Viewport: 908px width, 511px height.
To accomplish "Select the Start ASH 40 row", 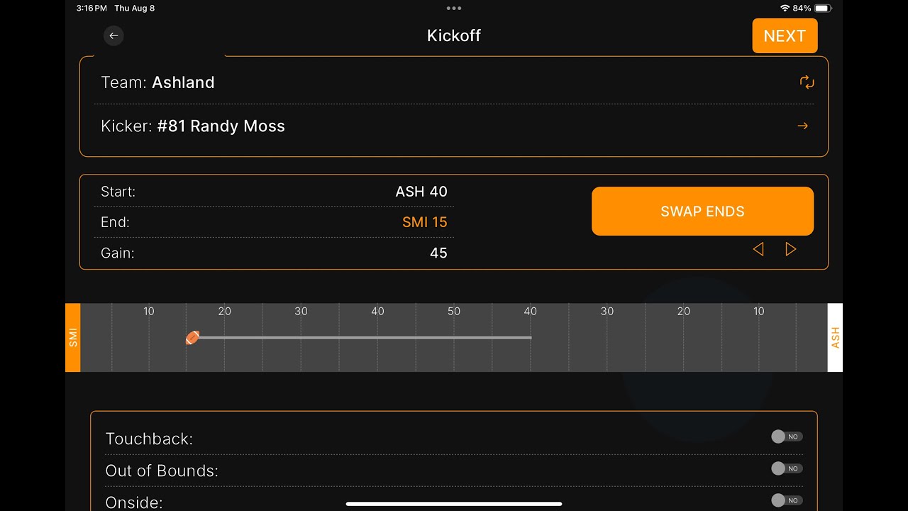I will tap(274, 192).
